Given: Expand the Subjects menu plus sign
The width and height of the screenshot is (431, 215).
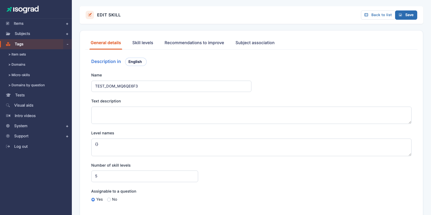Looking at the screenshot, I should (67, 34).
